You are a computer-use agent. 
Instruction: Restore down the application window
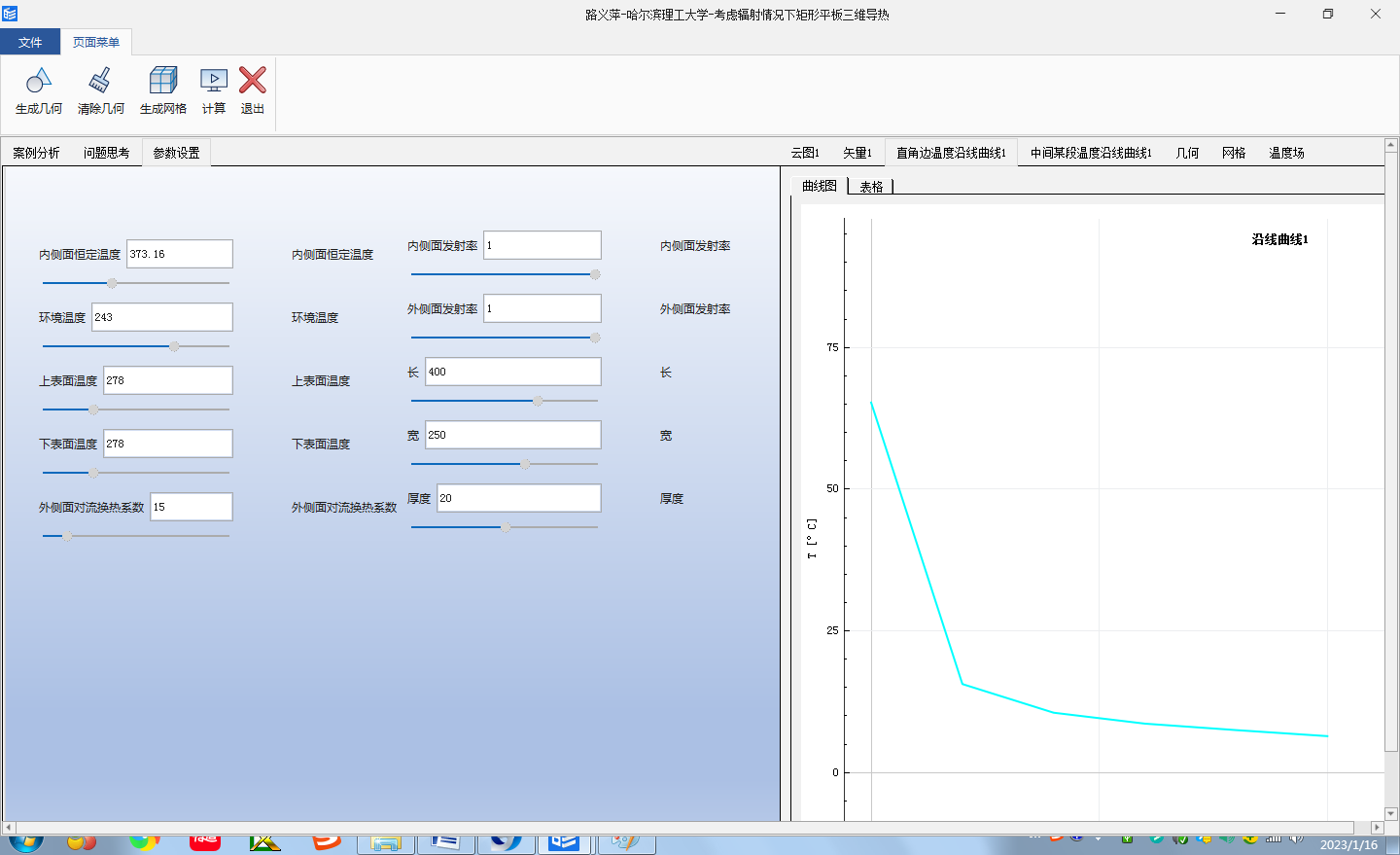(x=1328, y=14)
